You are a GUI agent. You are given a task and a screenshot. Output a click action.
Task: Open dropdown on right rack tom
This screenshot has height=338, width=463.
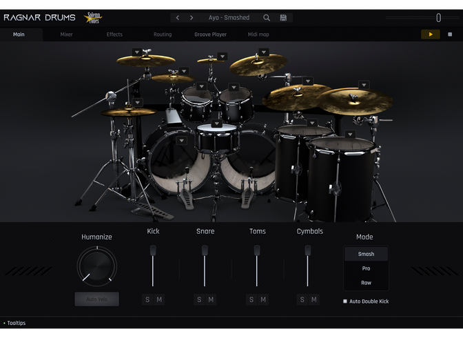[x=234, y=87]
